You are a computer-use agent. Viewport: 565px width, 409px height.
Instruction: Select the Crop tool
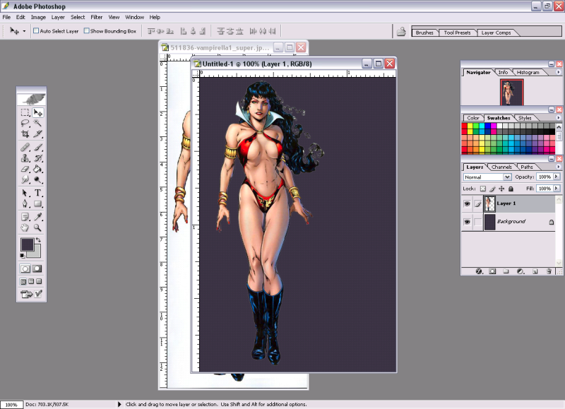(x=25, y=134)
